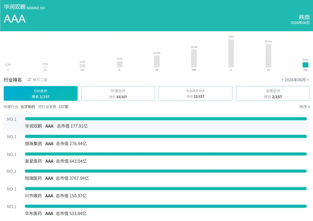Open the 华东医药 ranking row
The image size is (313, 221).
(157, 210)
